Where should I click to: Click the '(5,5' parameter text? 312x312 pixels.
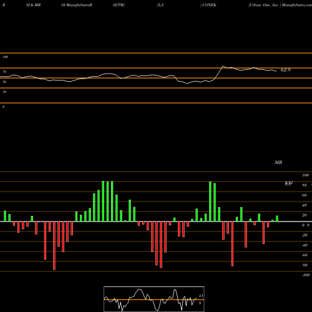click(x=160, y=5)
